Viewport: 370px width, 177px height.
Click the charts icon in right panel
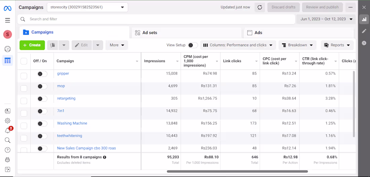tap(364, 19)
